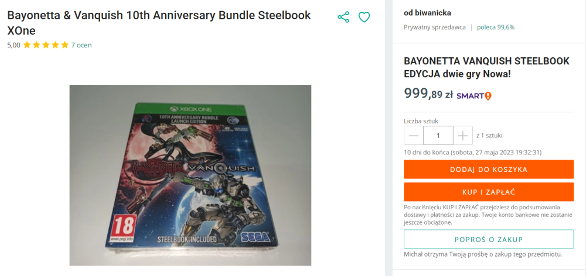Viewport: 586px width, 276px height.
Task: Click the third rating star
Action: (46, 45)
